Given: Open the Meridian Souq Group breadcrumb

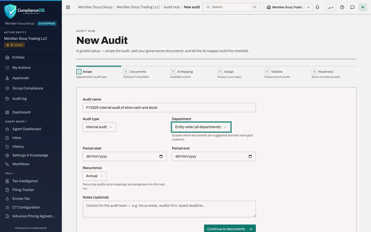Looking at the screenshot, I should [95, 7].
